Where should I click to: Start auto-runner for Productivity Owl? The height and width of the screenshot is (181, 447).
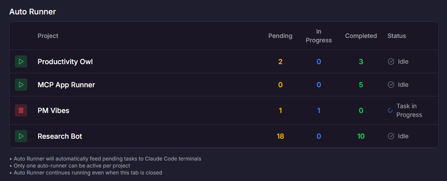tap(21, 61)
